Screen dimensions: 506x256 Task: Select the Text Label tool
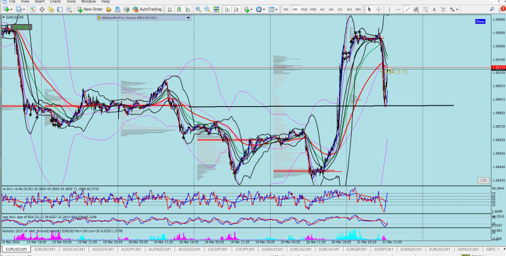pyautogui.click(x=443, y=9)
